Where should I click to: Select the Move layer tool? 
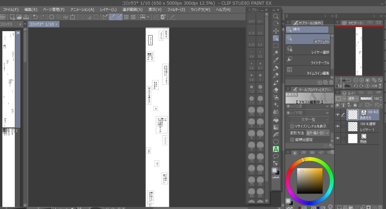click(x=276, y=31)
